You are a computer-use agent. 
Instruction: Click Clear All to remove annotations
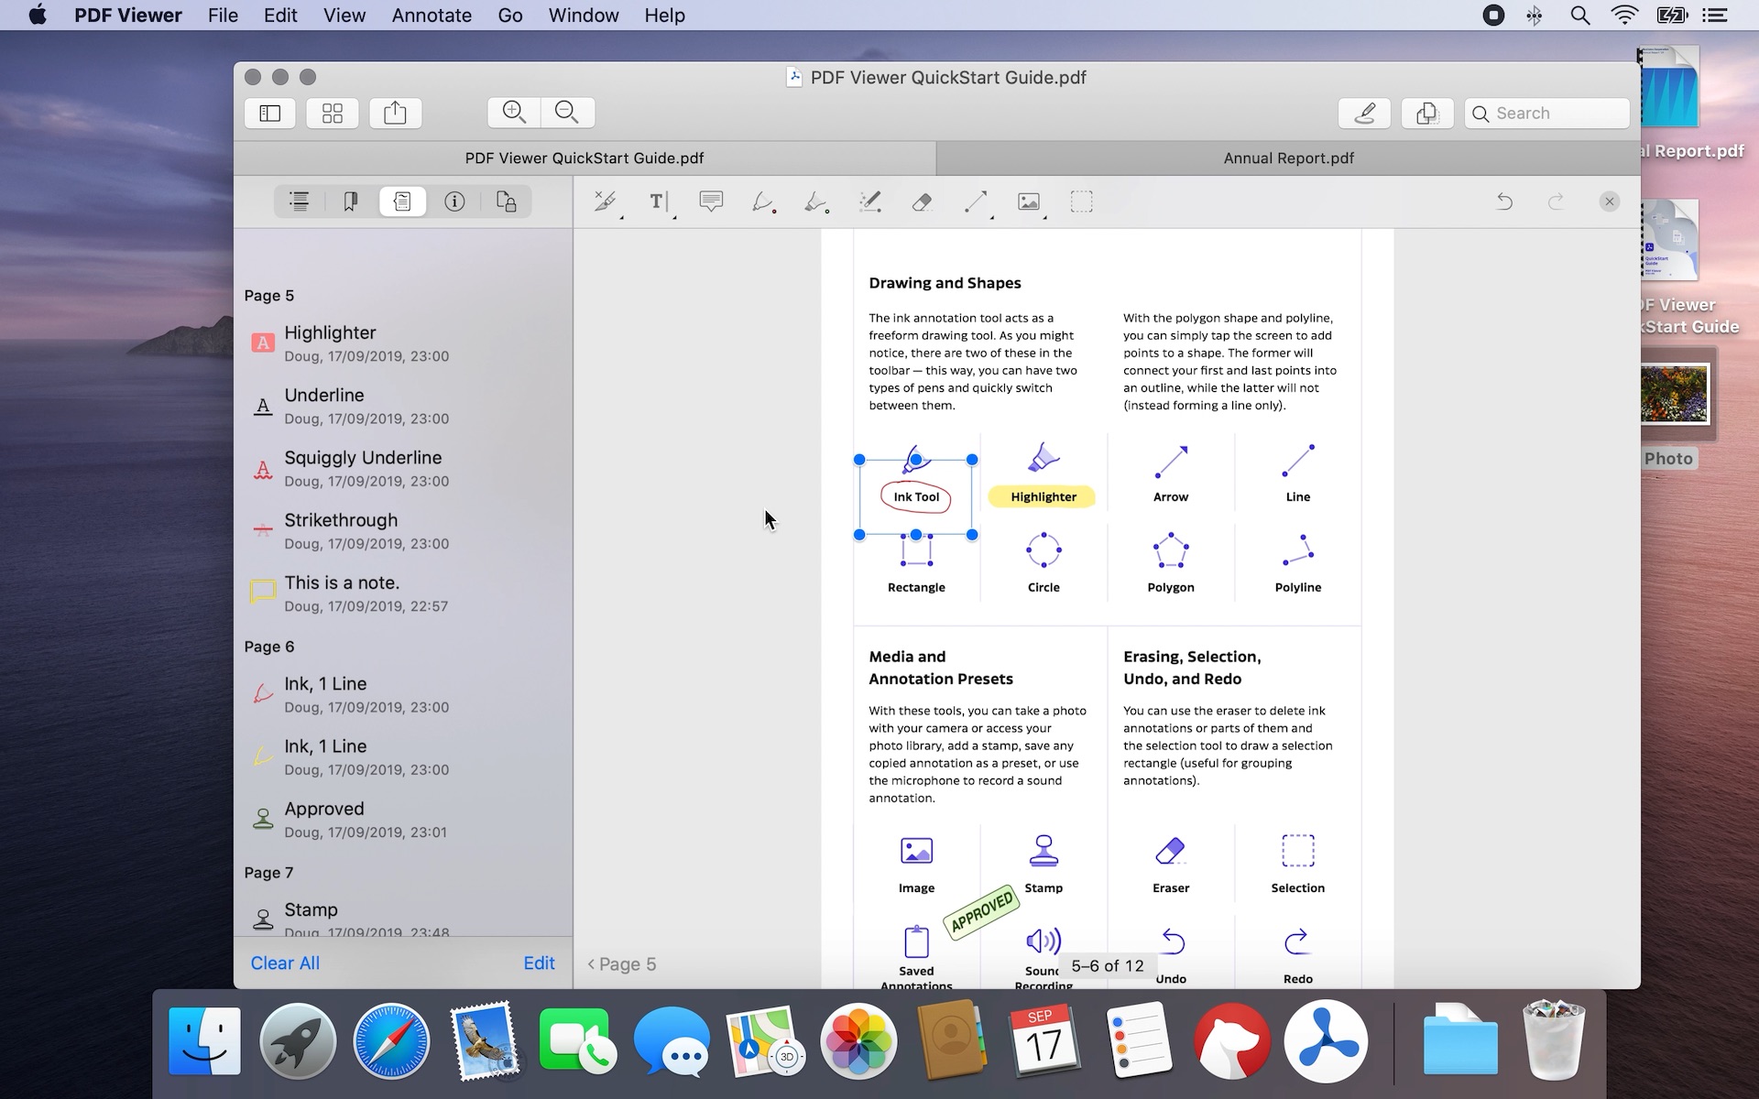(x=285, y=963)
